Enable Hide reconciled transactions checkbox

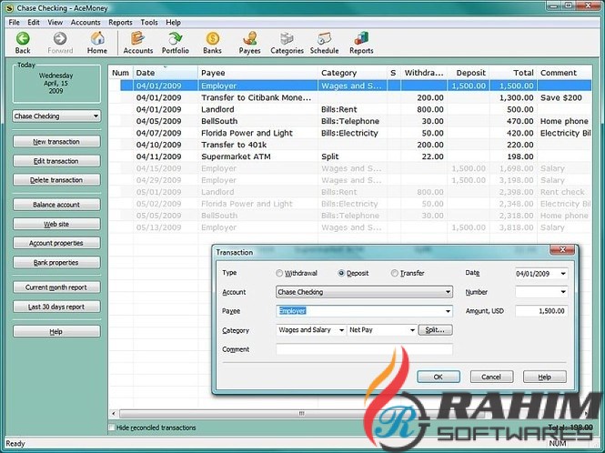click(112, 428)
